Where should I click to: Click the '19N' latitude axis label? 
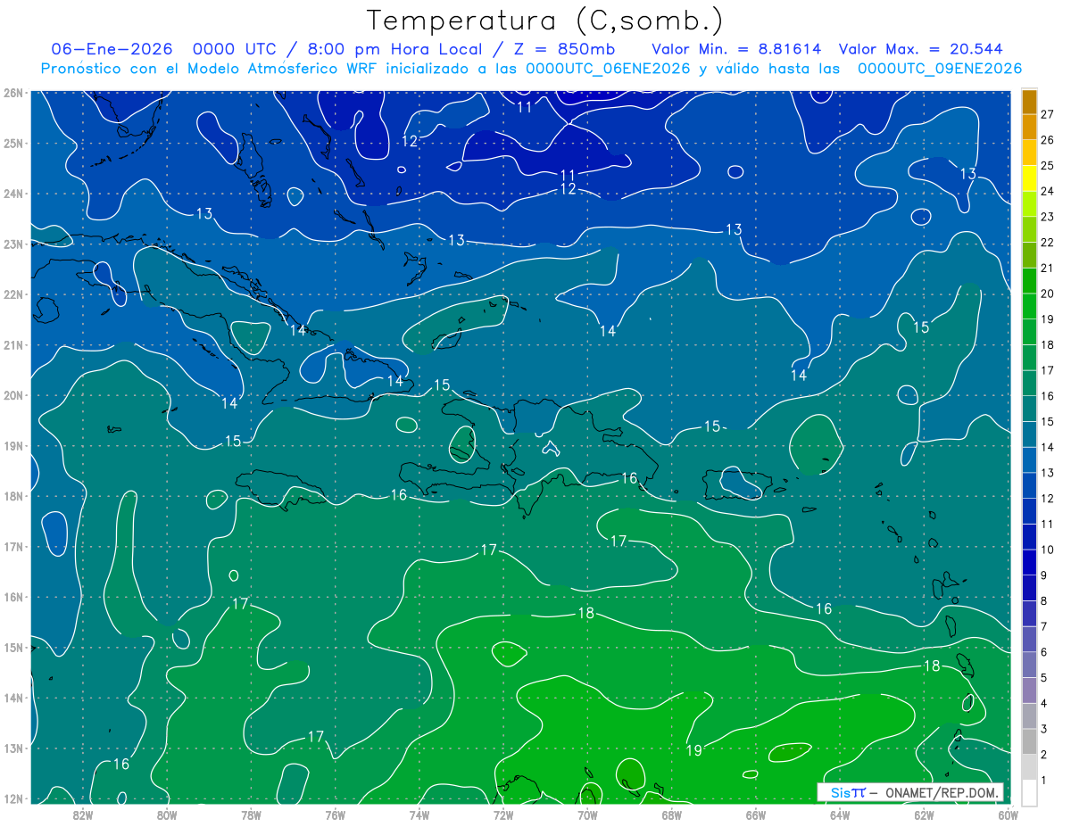12,446
